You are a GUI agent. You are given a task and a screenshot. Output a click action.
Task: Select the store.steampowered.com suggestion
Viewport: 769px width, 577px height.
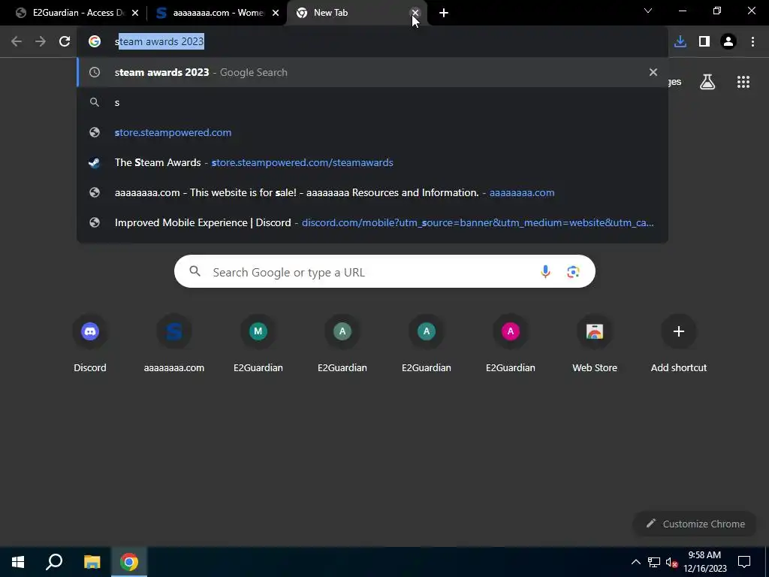pos(372,132)
